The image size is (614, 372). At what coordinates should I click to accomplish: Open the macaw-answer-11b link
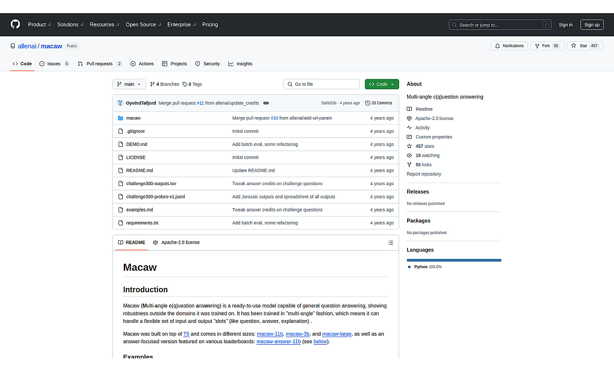279,341
